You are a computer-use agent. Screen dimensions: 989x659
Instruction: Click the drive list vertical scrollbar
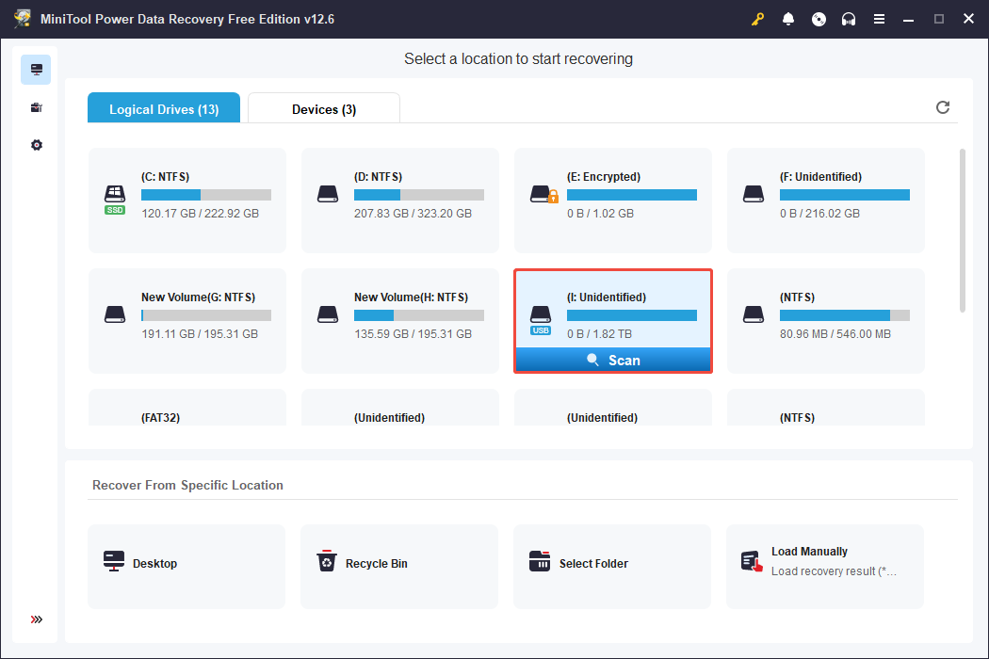pyautogui.click(x=962, y=231)
